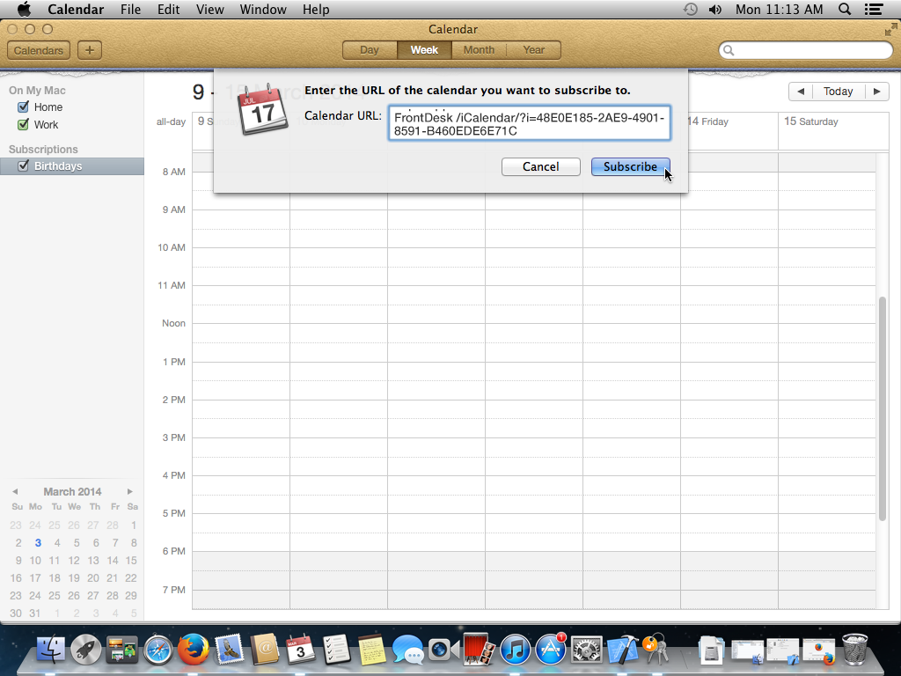Open the Window menu
Screen dimensions: 901x676
coord(263,9)
